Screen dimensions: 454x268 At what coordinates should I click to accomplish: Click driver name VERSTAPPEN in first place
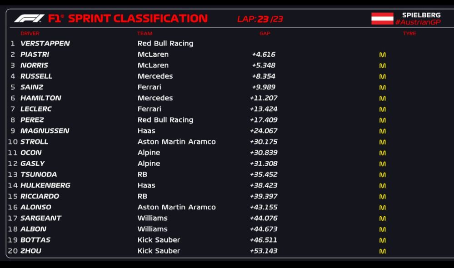coord(45,44)
